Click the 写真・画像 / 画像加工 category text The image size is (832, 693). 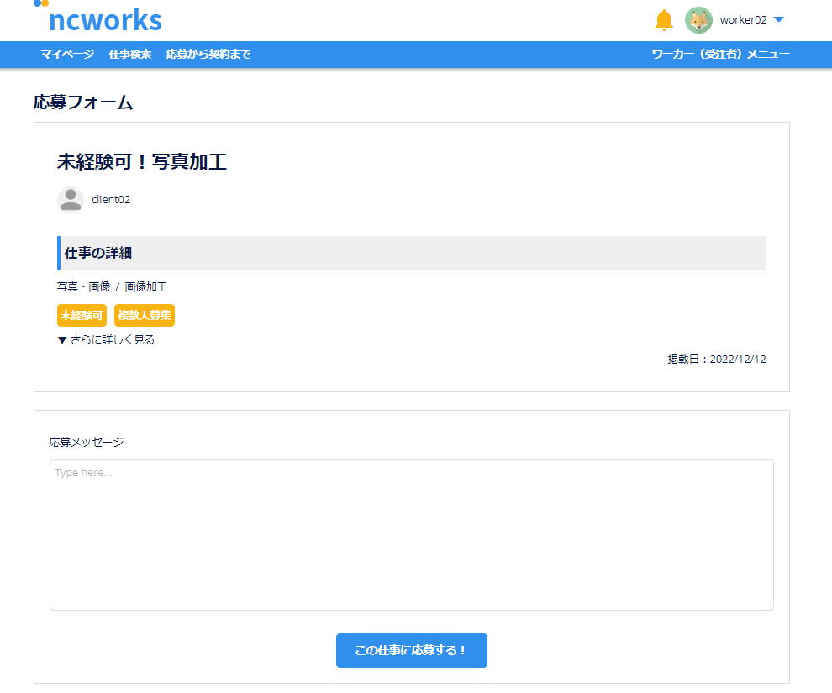(112, 286)
